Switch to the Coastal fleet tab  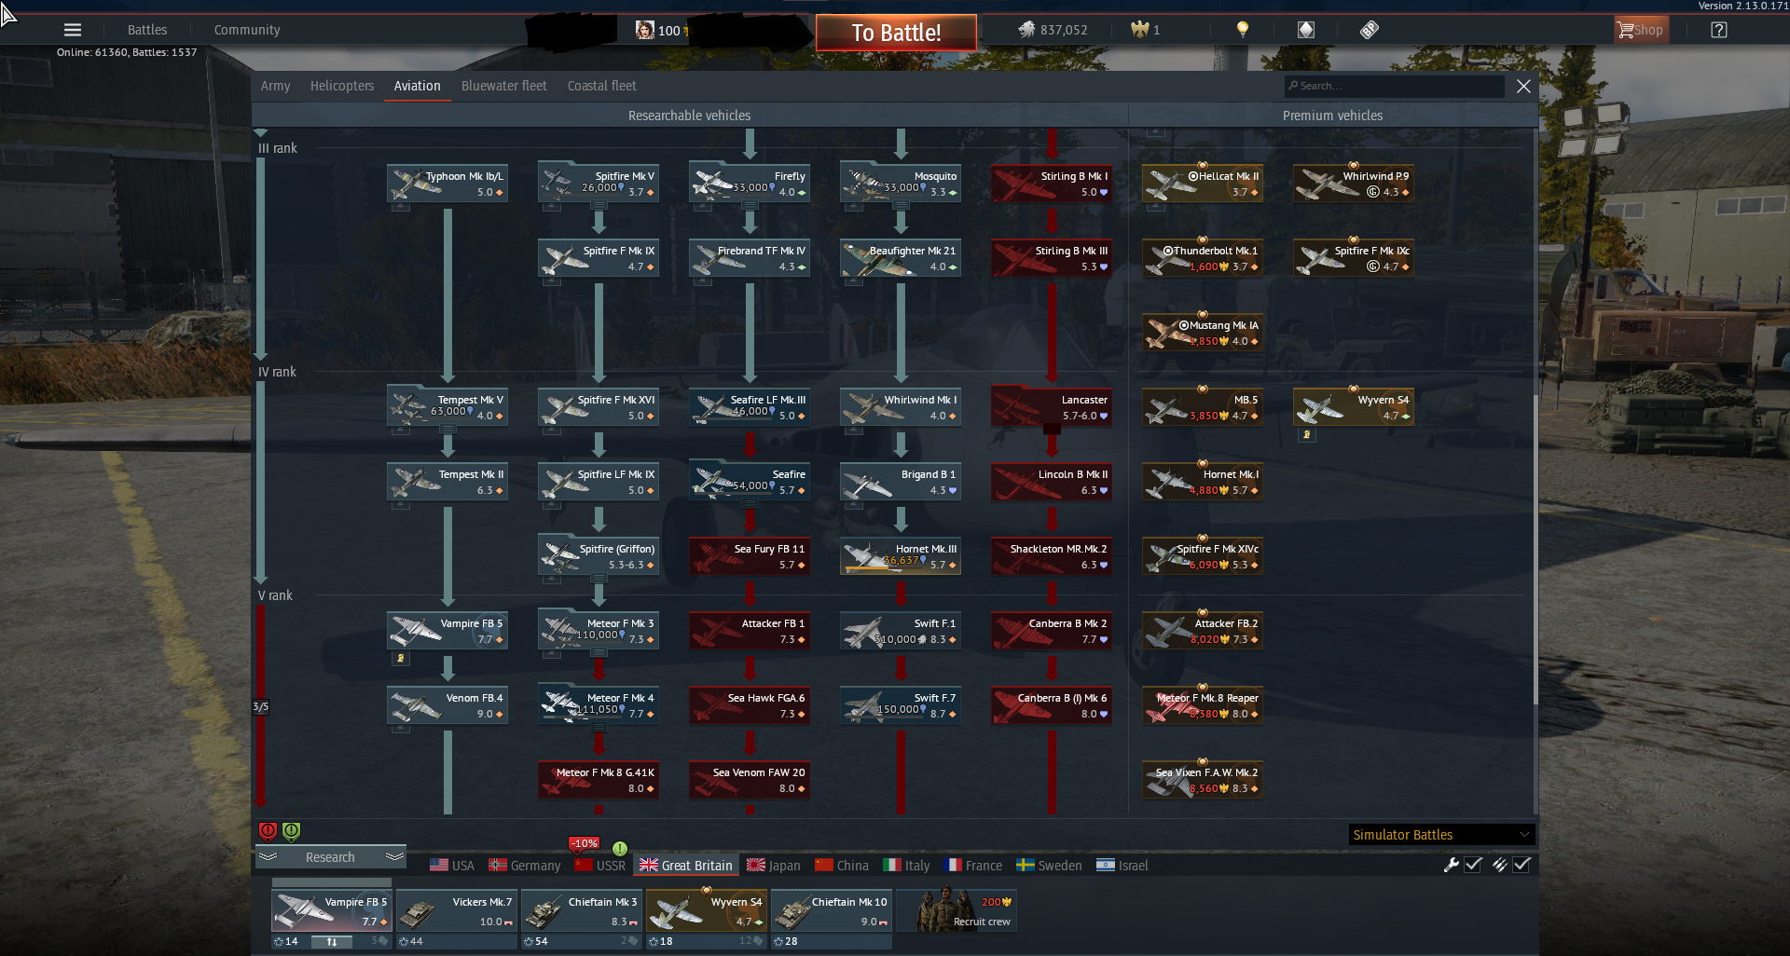(x=602, y=86)
